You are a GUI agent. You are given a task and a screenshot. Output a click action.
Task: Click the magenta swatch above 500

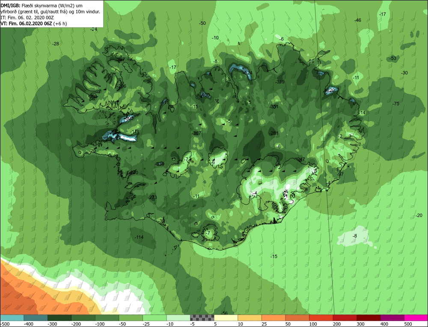click(x=416, y=318)
